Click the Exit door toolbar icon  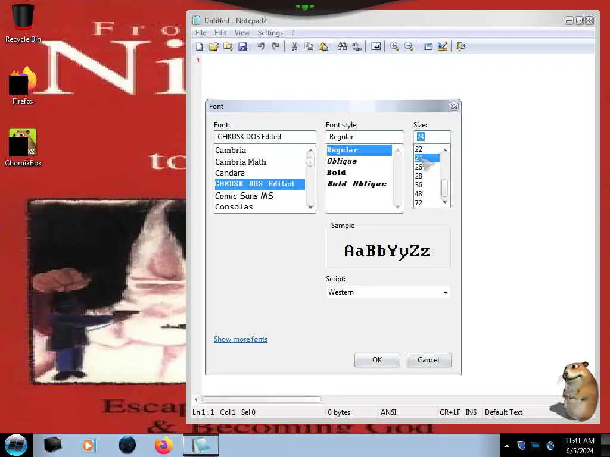click(x=462, y=46)
